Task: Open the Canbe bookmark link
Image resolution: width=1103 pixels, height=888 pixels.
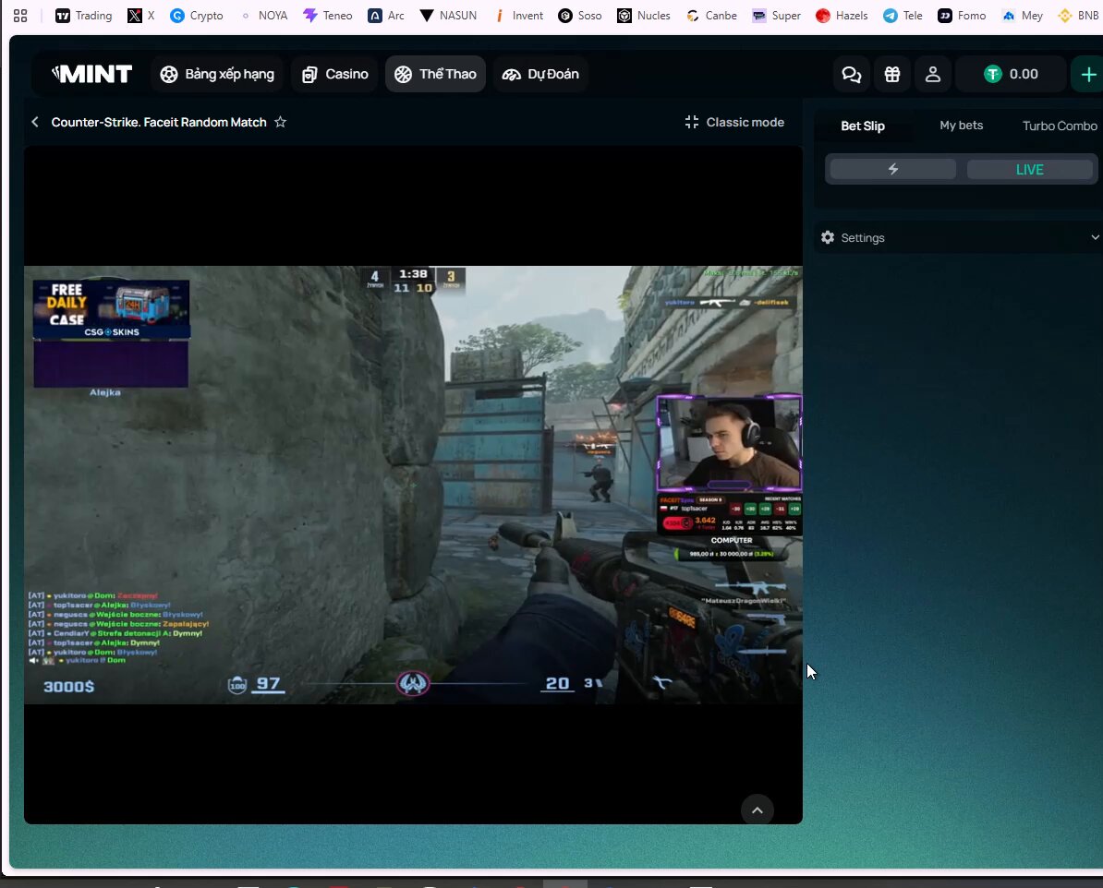Action: coord(711,16)
